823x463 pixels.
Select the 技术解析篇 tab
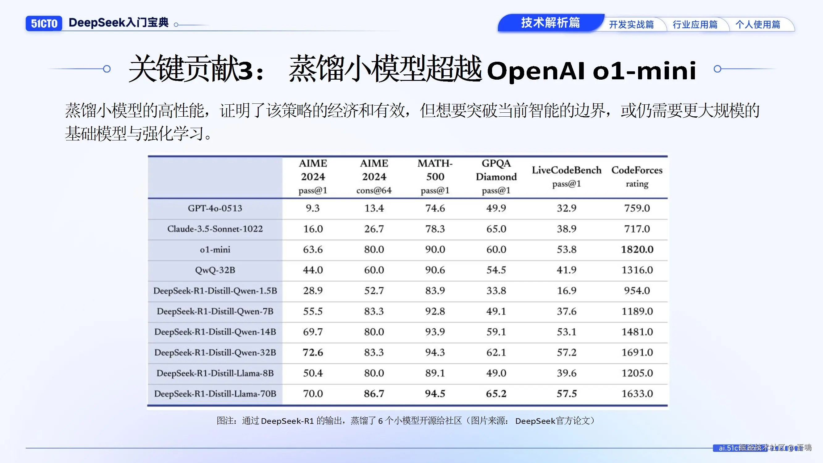pos(550,23)
